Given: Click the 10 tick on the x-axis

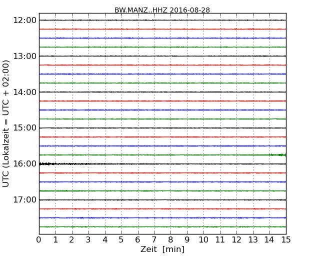Looking at the screenshot, I should click(203, 240).
